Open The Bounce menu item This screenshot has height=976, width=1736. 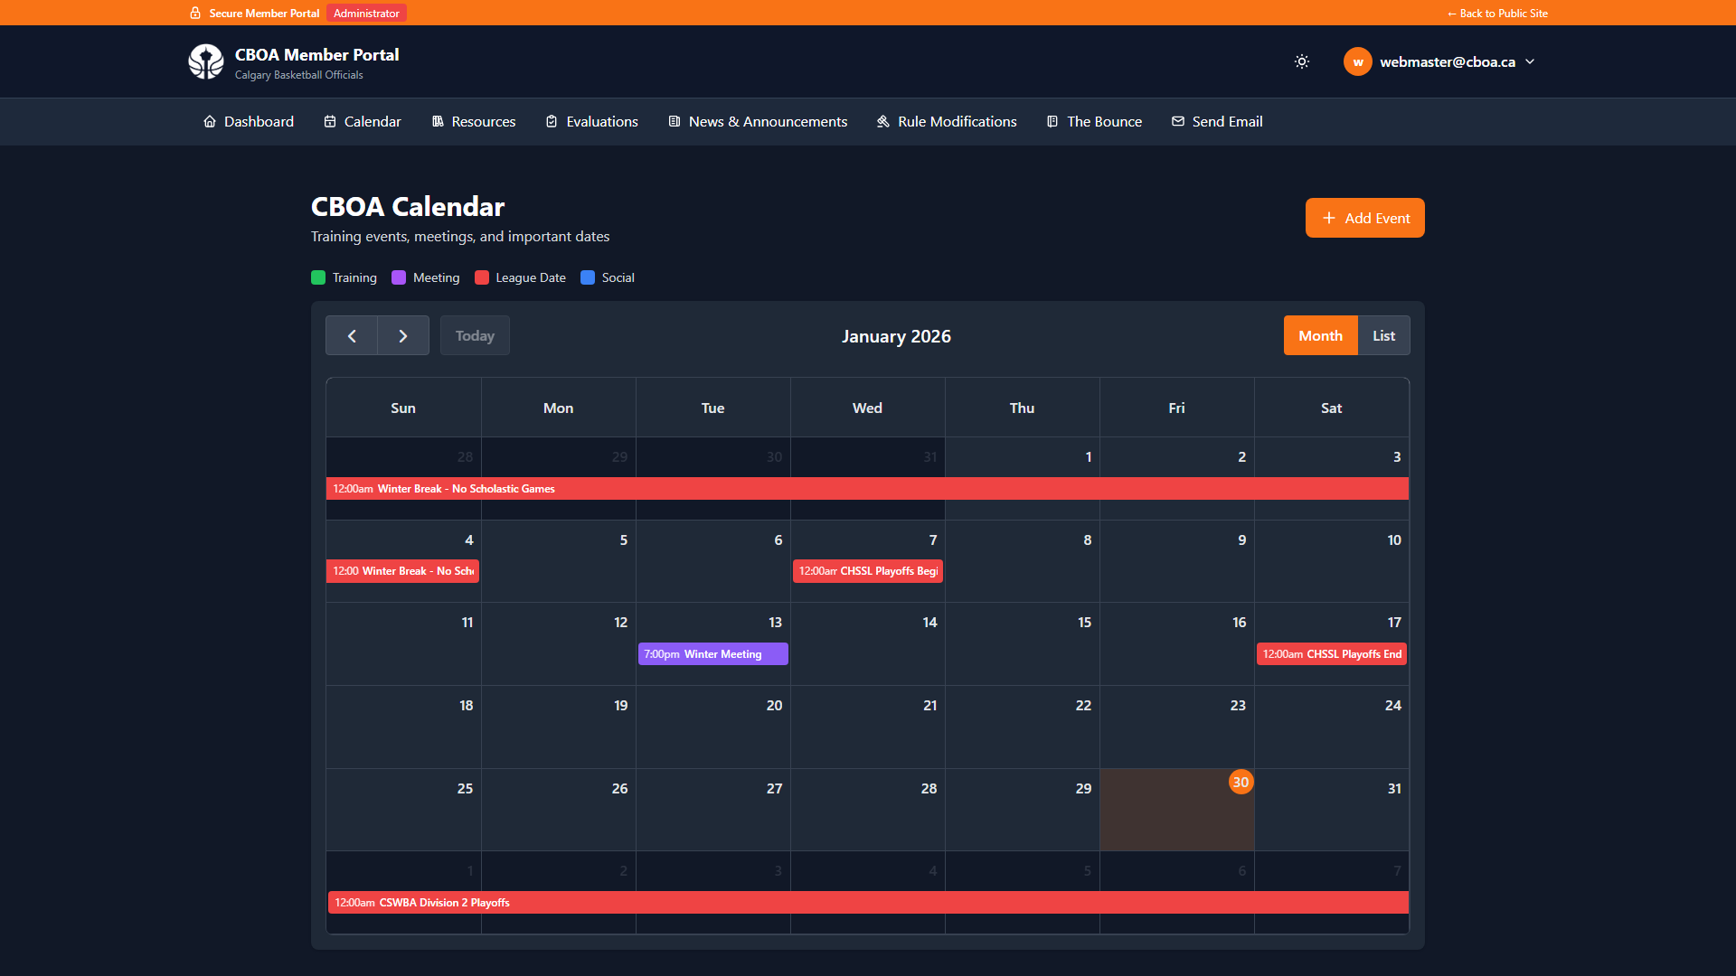[x=1104, y=121]
